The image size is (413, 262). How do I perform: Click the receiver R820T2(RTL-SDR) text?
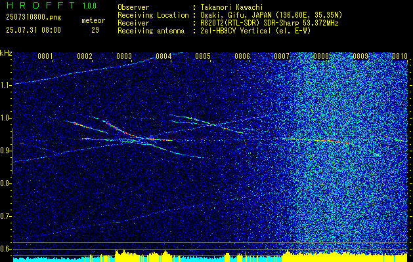coord(269,23)
